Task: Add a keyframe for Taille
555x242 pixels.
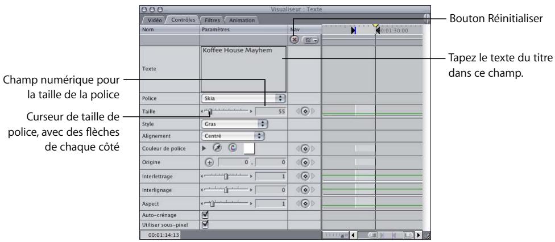Action: click(x=305, y=111)
